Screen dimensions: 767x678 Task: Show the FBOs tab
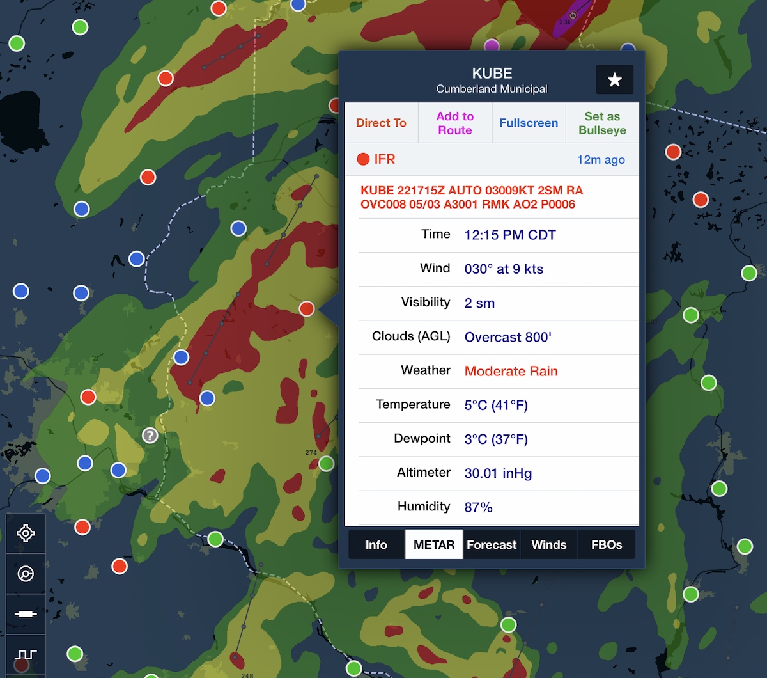point(607,545)
